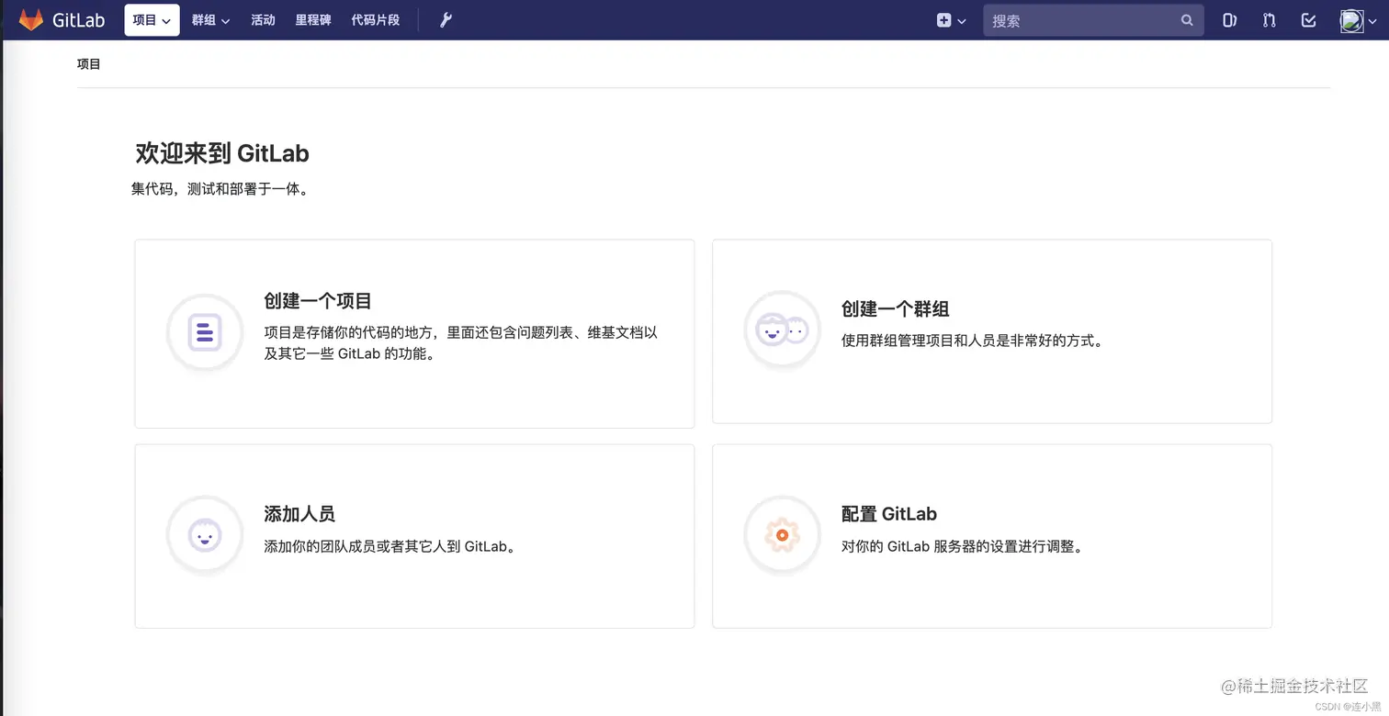The width and height of the screenshot is (1389, 716).
Task: Go to 活动 in the navbar
Action: (x=263, y=20)
